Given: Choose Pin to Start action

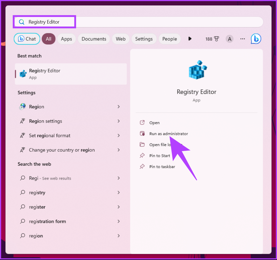Looking at the screenshot, I should click(160, 156).
